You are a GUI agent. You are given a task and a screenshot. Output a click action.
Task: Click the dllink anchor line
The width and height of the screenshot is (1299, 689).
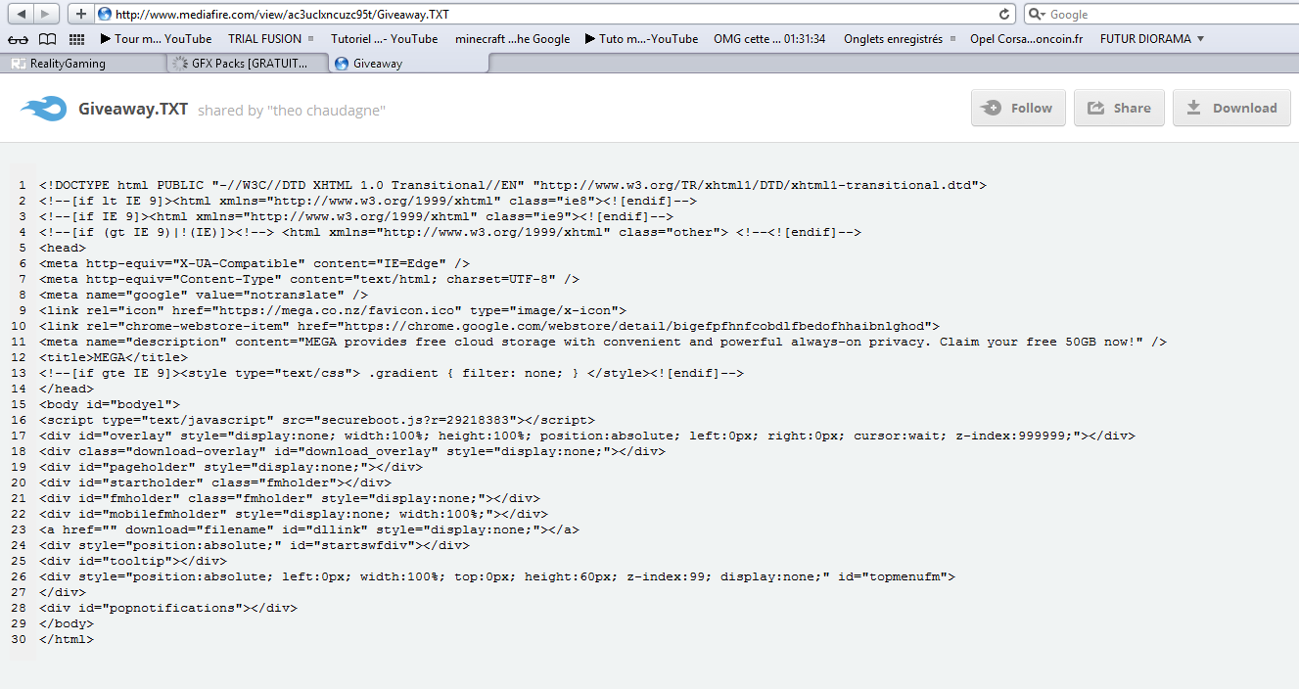[x=309, y=529]
